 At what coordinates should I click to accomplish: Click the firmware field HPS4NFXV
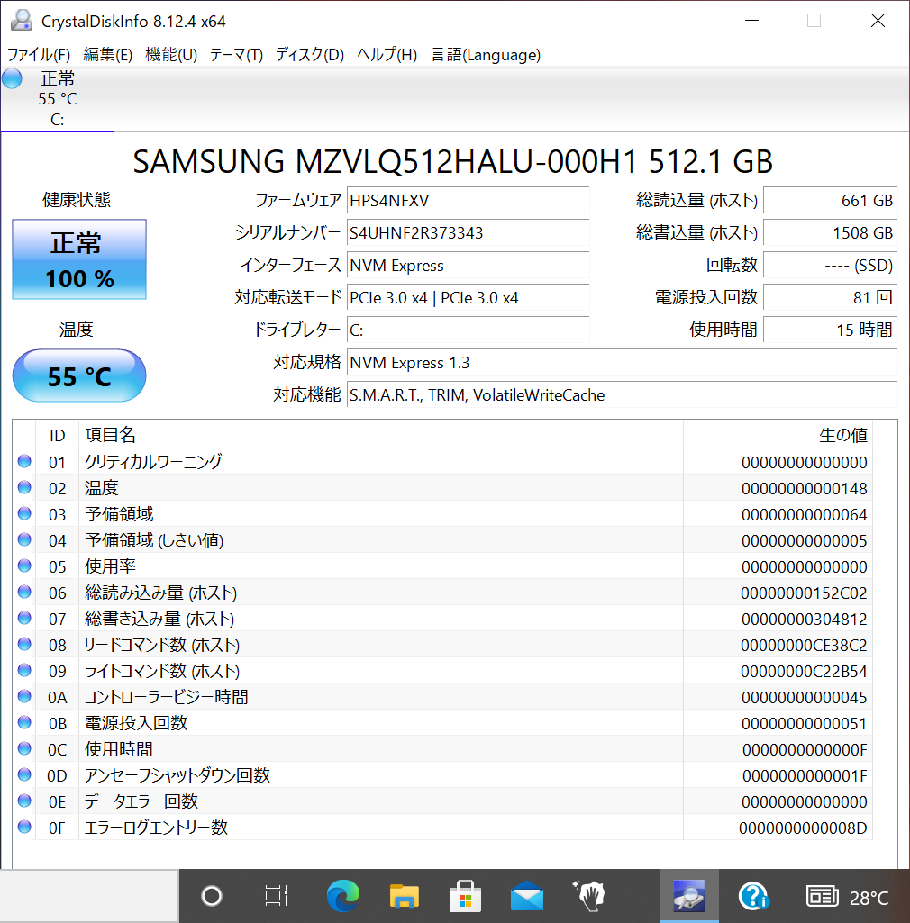[469, 200]
